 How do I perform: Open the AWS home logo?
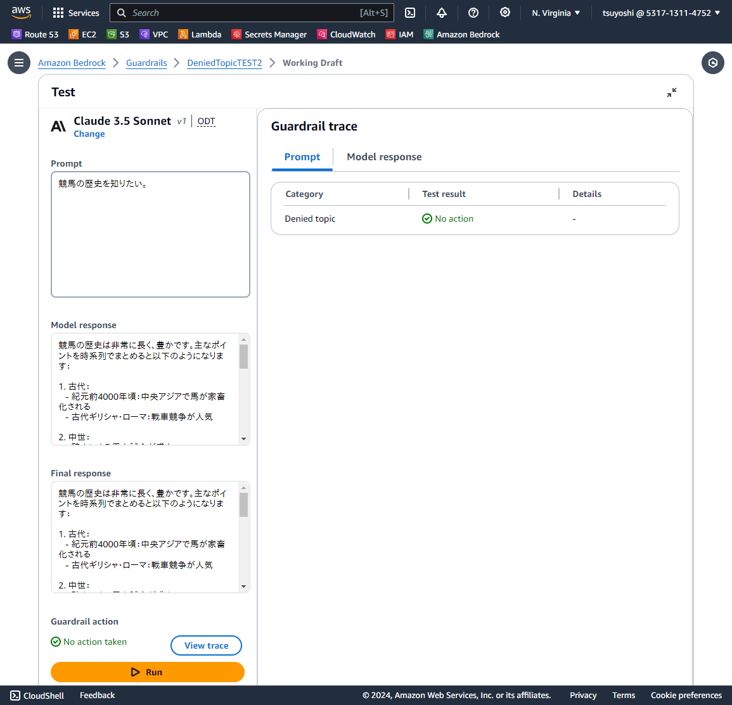pos(21,13)
